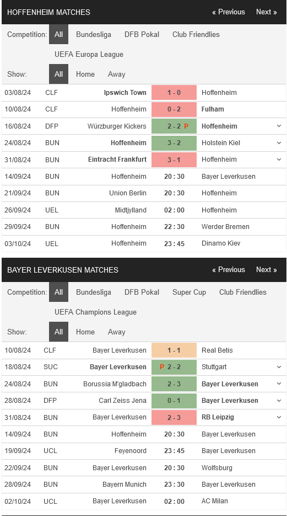Image resolution: width=287 pixels, height=516 pixels.
Task: Open Bayern Munich team link
Action: point(124,485)
